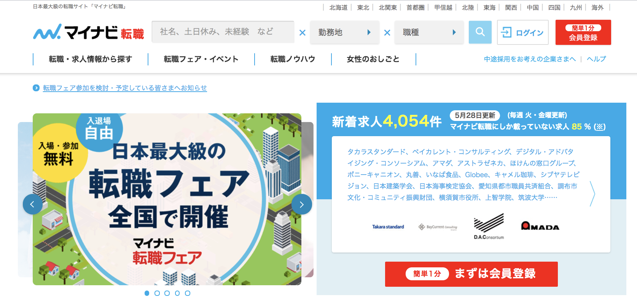This screenshot has height=305, width=637.
Task: Click header 簡単1分 会員登録 button
Action: pos(583,32)
